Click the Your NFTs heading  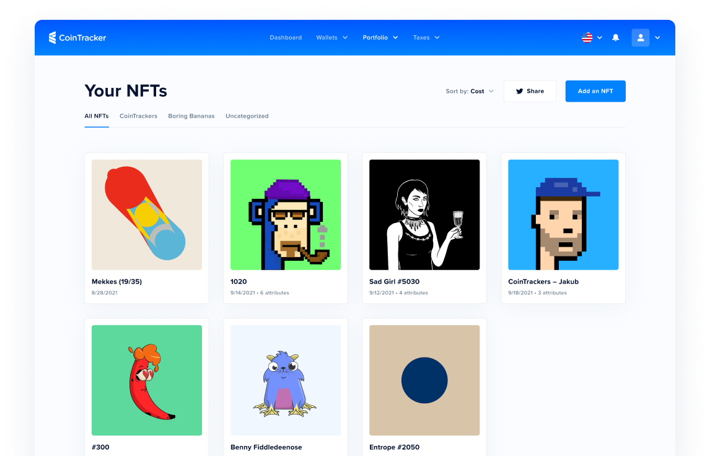click(x=126, y=91)
